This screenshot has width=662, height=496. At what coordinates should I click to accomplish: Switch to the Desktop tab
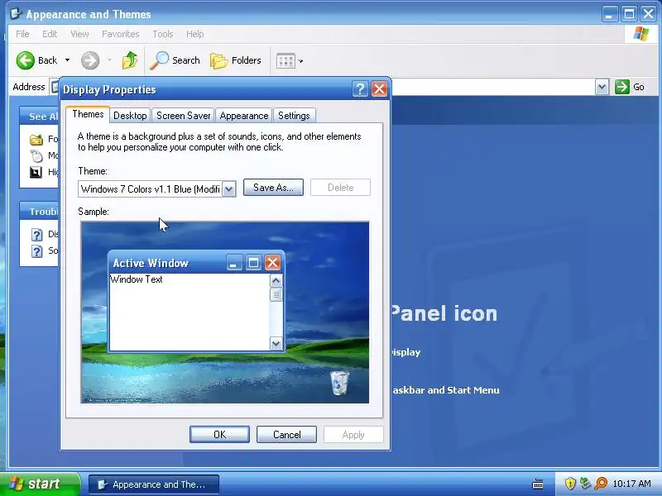click(x=130, y=116)
